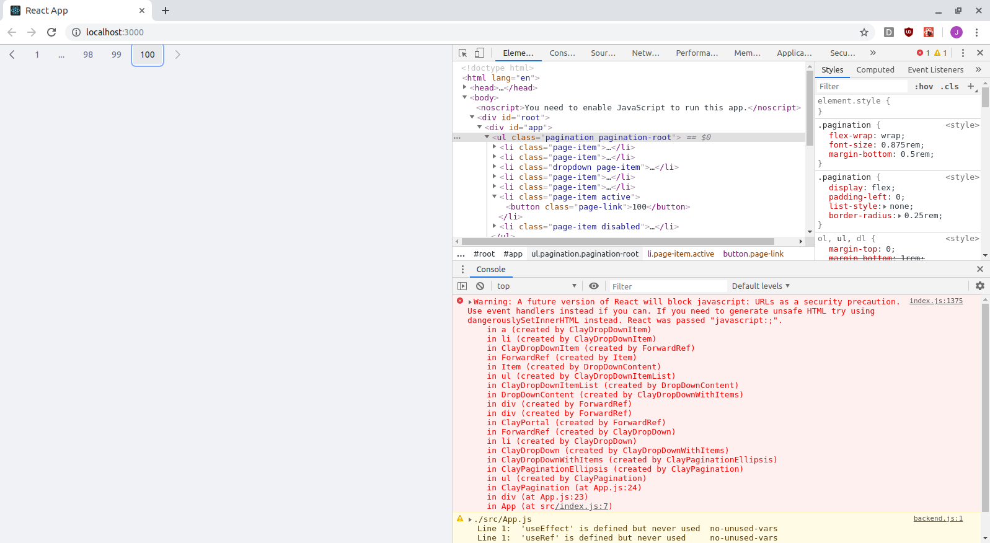The height and width of the screenshot is (543, 990).
Task: Click the yellow warning count indicator
Action: pyautogui.click(x=940, y=53)
